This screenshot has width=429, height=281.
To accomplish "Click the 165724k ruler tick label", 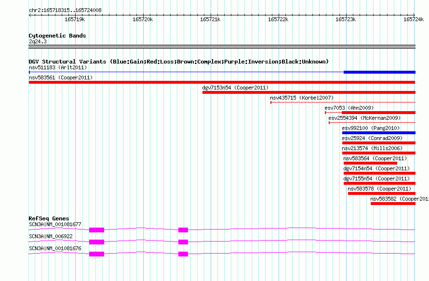I will click(414, 19).
